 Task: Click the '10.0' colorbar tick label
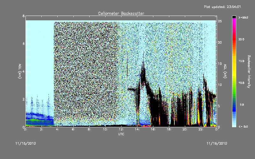(242, 83)
